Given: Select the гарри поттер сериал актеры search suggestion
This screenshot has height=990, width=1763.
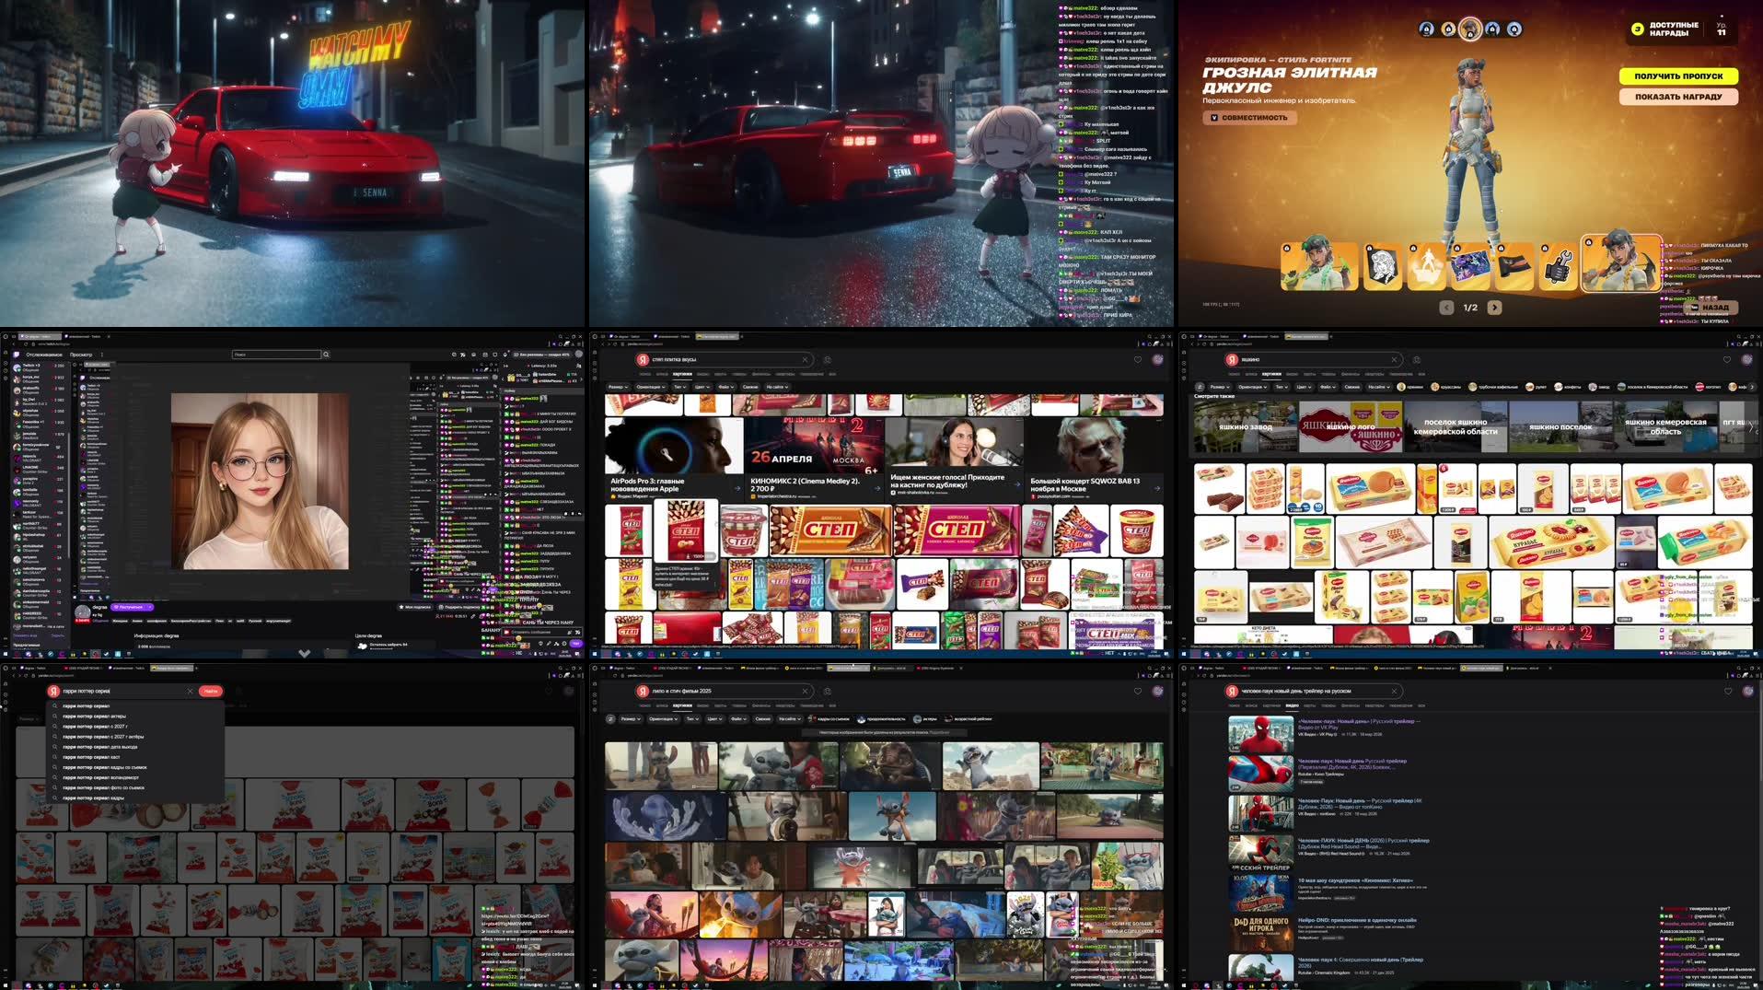Looking at the screenshot, I should click(94, 716).
